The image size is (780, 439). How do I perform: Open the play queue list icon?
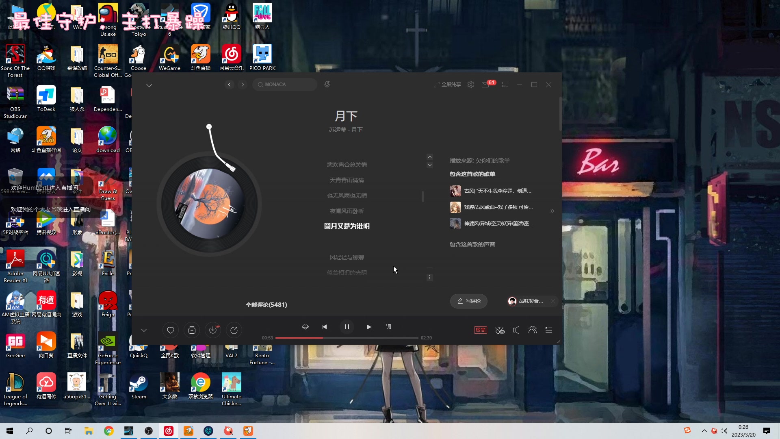pos(548,330)
